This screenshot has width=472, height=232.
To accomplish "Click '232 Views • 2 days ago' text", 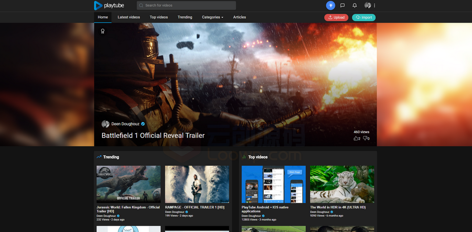I will (111, 219).
